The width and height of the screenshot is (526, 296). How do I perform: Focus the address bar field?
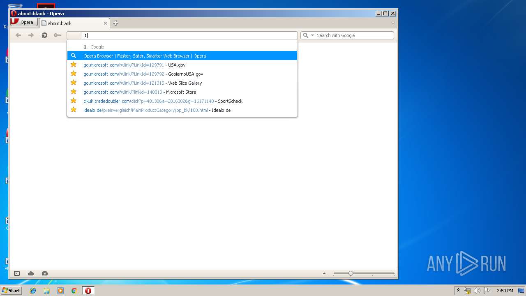[189, 35]
